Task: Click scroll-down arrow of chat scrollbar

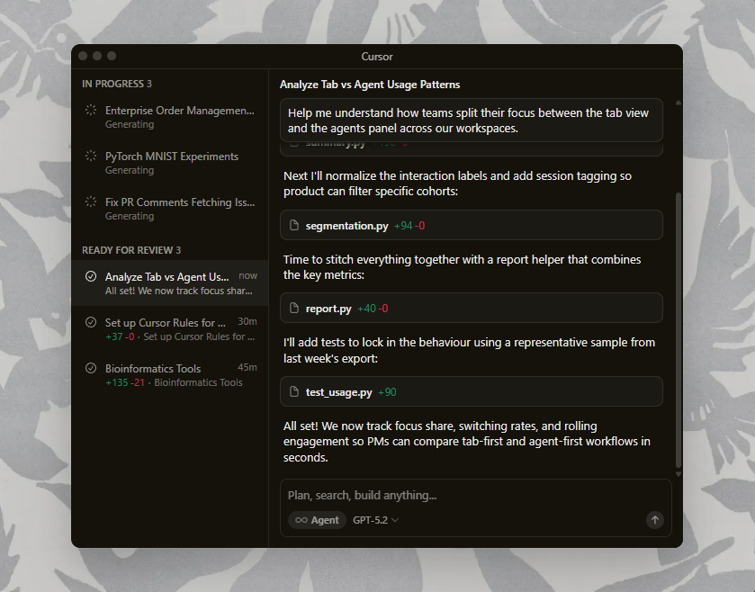Action: point(678,474)
